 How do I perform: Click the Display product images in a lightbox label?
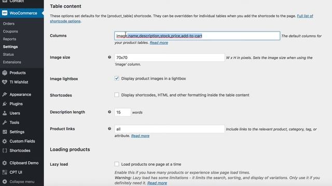pos(154,79)
